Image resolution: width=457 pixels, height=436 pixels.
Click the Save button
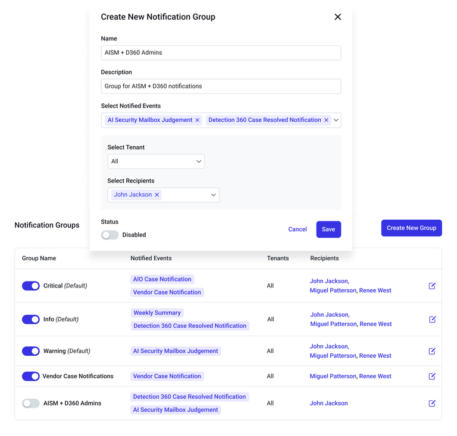pos(328,229)
